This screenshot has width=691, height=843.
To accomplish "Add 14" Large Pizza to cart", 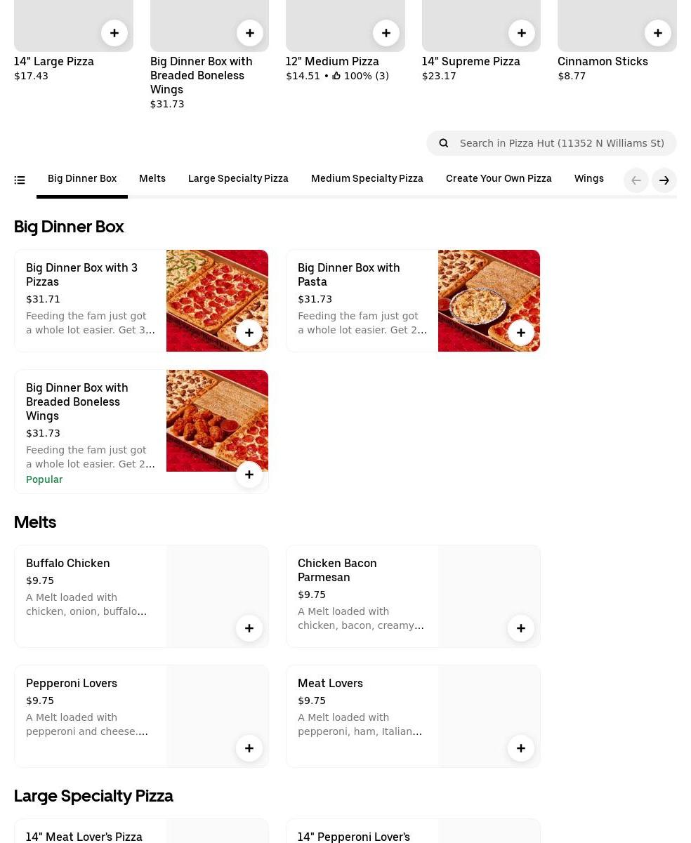I will [114, 33].
